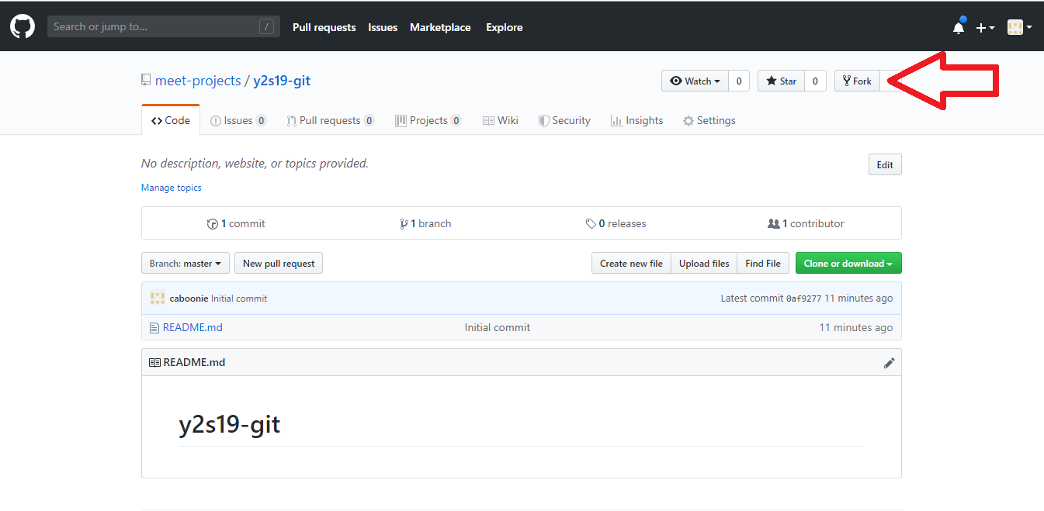Open the meet-projects owner link
The image size is (1044, 511).
[198, 81]
